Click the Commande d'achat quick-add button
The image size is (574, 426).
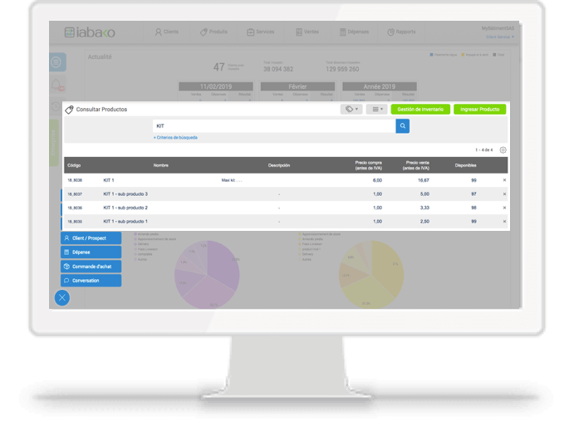pos(91,267)
